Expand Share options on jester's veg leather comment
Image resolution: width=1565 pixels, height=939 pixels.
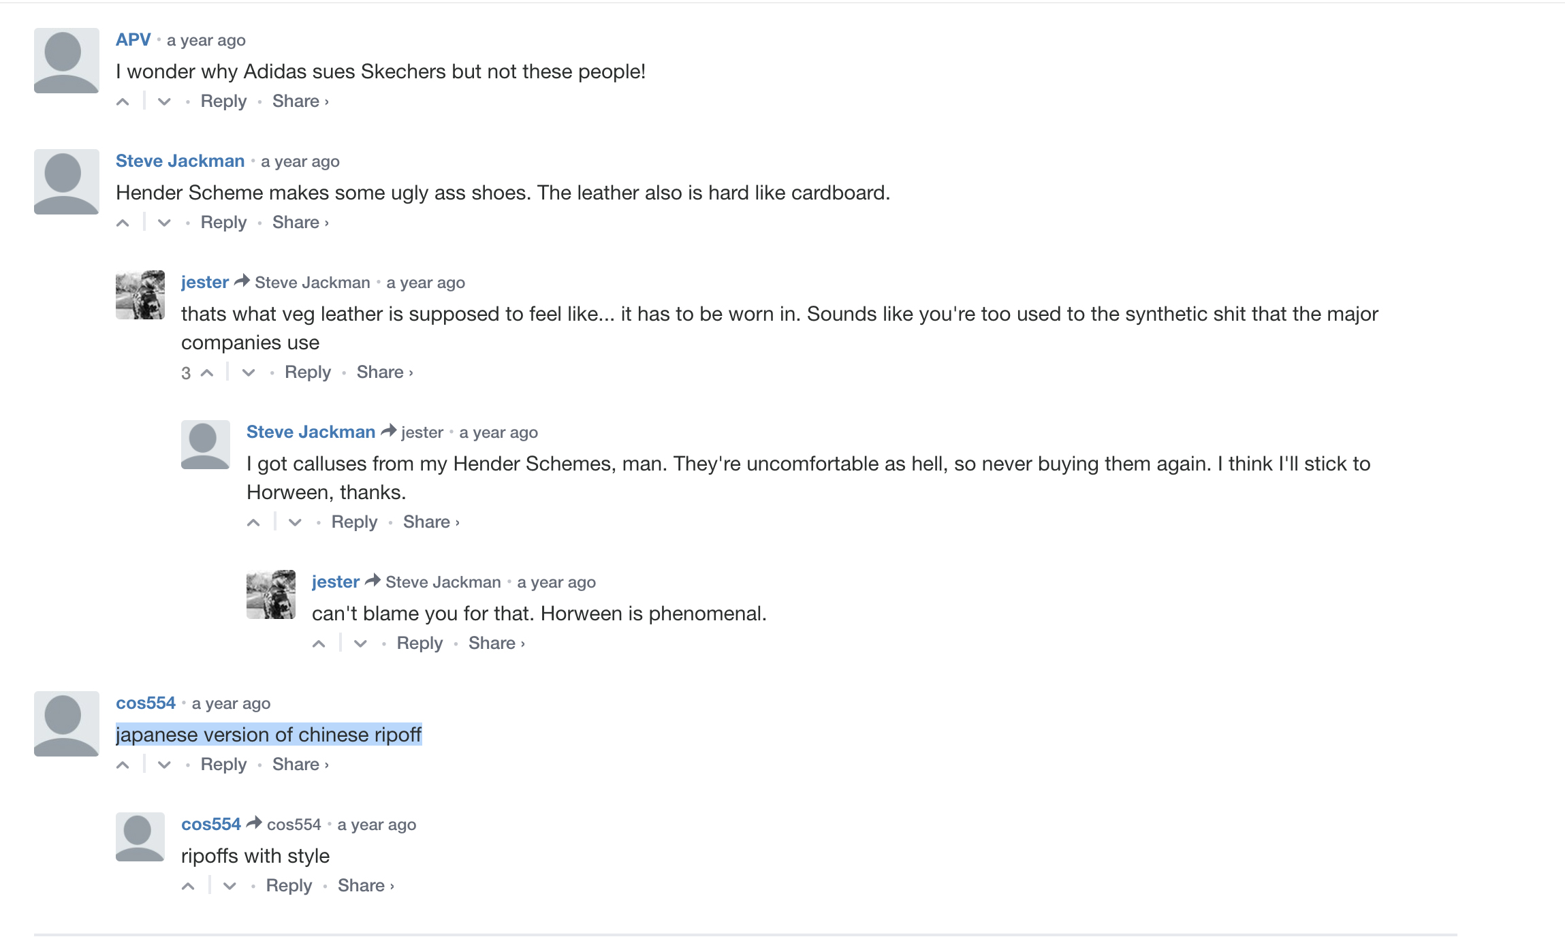point(384,372)
